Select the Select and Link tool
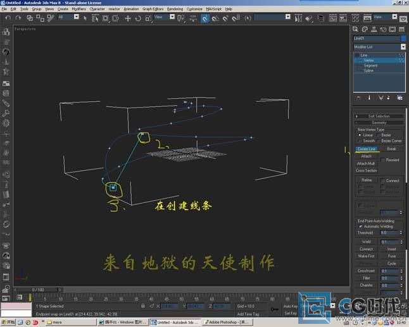This screenshot has height=327, width=409. pyautogui.click(x=30, y=18)
